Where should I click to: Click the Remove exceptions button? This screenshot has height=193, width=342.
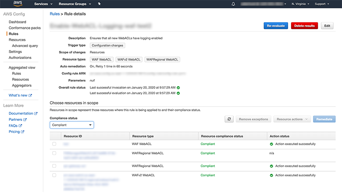tap(254, 119)
